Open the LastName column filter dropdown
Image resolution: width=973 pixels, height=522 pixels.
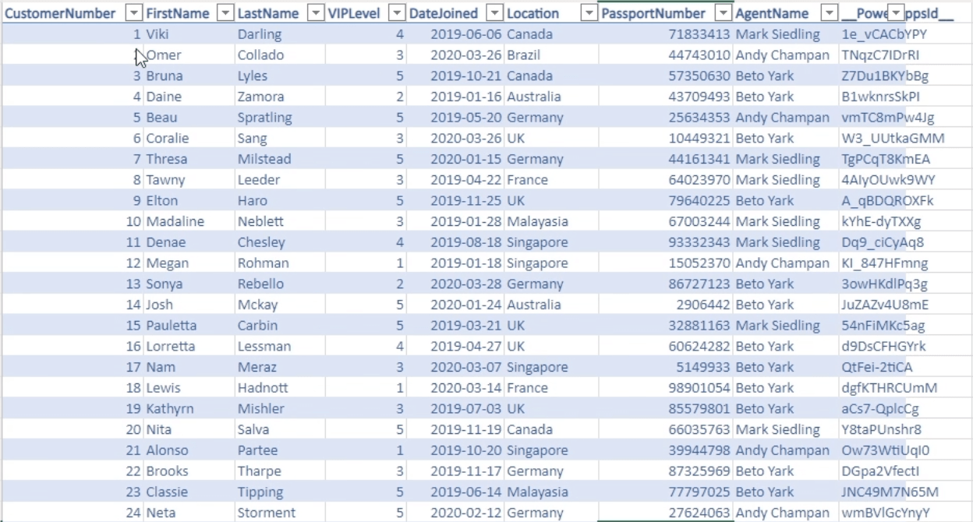316,13
